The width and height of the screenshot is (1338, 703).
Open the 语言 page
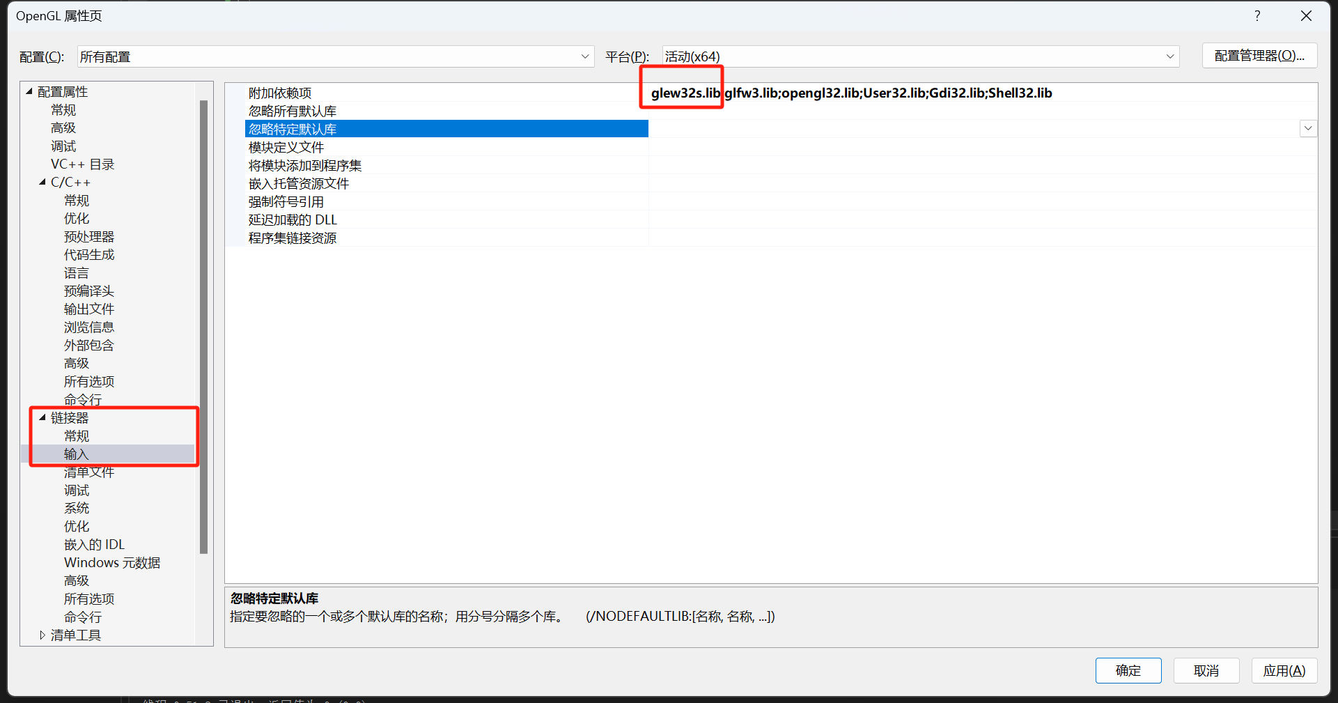(77, 273)
